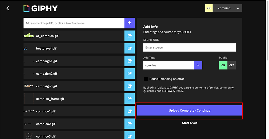The width and height of the screenshot is (269, 139).
Task: Click share icon for campaign1.gif
Action: click(130, 61)
